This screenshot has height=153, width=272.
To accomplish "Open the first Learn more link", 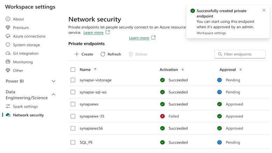I will coord(93,33).
